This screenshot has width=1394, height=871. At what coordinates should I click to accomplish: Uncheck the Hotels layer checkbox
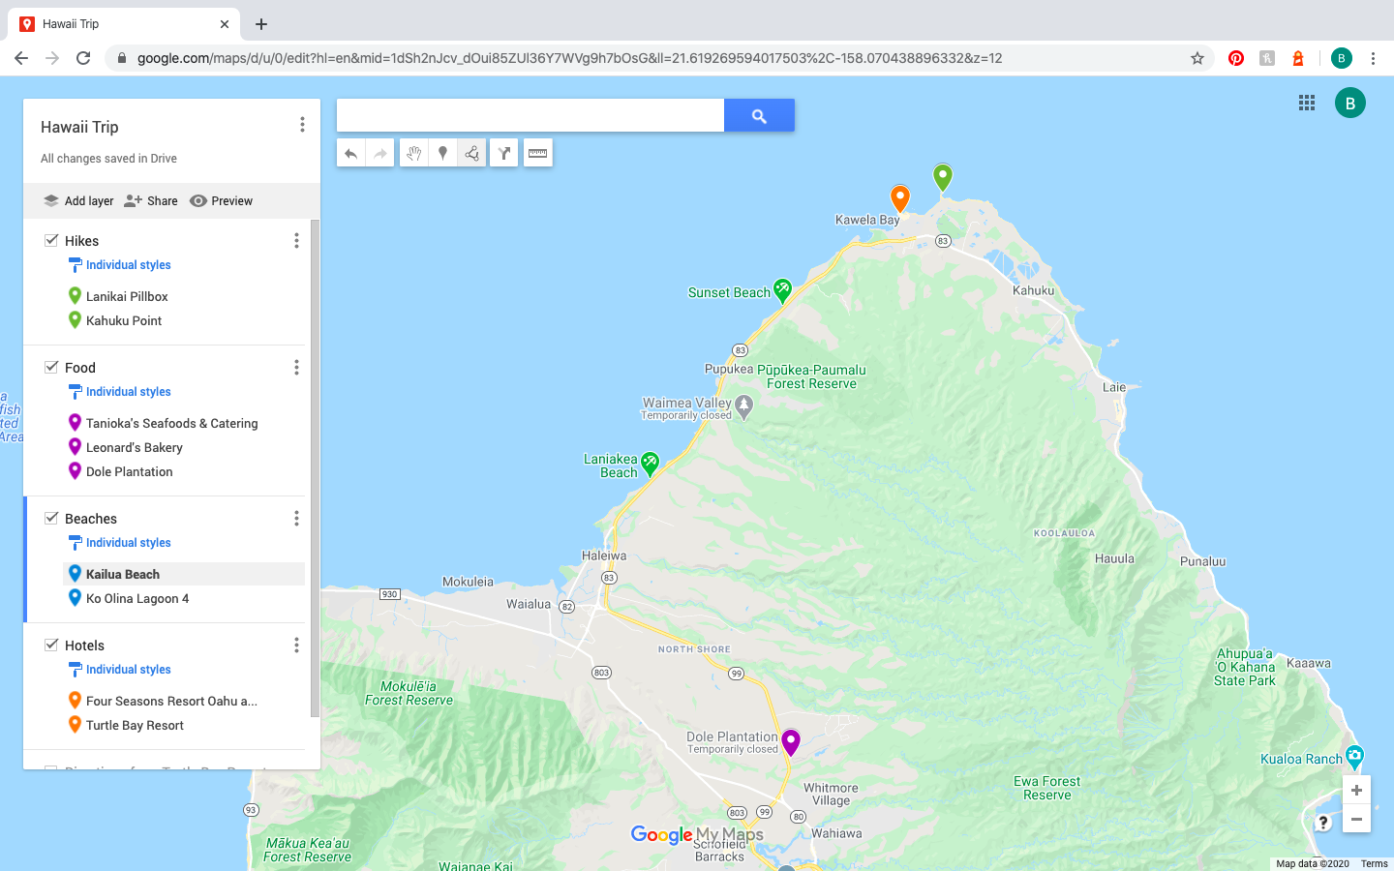pos(51,645)
